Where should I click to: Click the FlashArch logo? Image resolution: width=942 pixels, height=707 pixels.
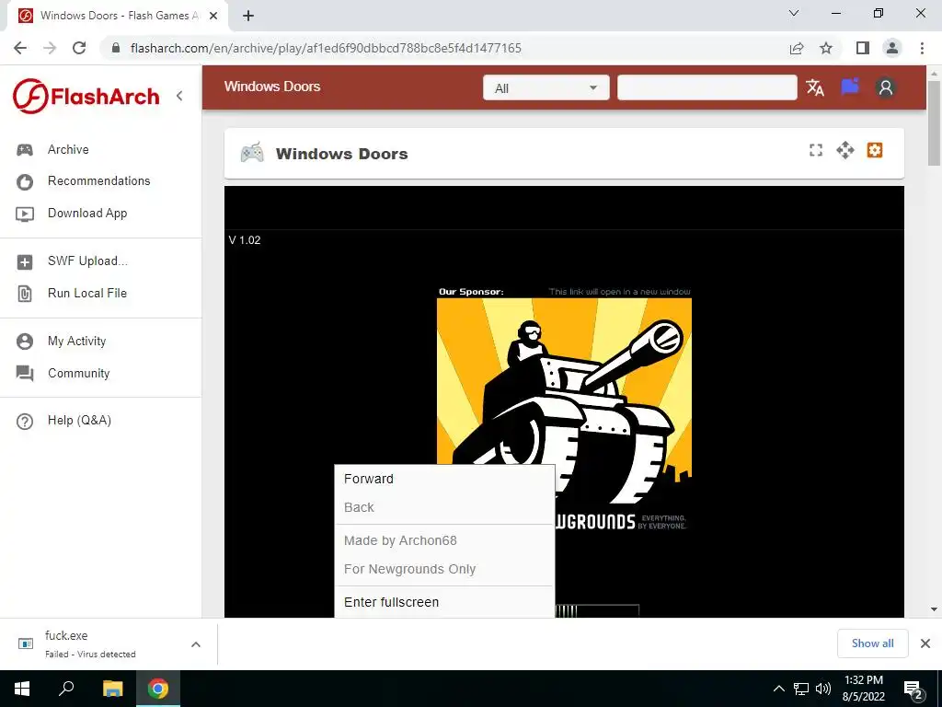click(x=86, y=96)
